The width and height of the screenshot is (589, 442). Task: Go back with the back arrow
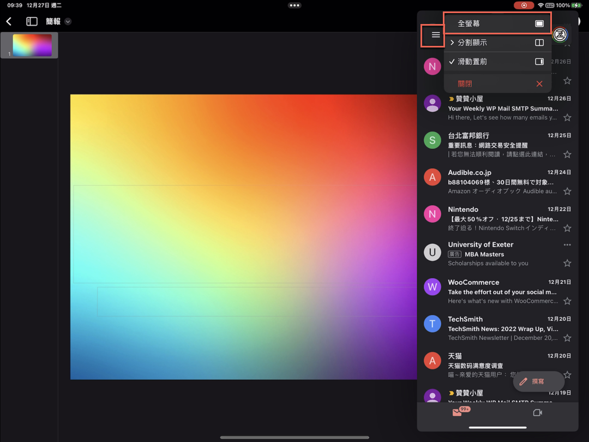(9, 21)
